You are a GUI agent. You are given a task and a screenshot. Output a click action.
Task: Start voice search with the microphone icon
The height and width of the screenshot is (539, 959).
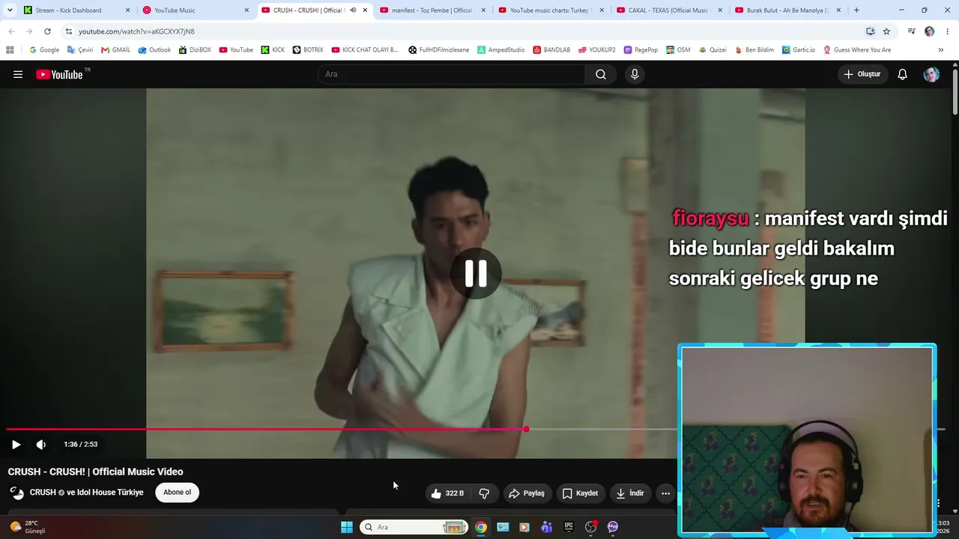click(635, 74)
